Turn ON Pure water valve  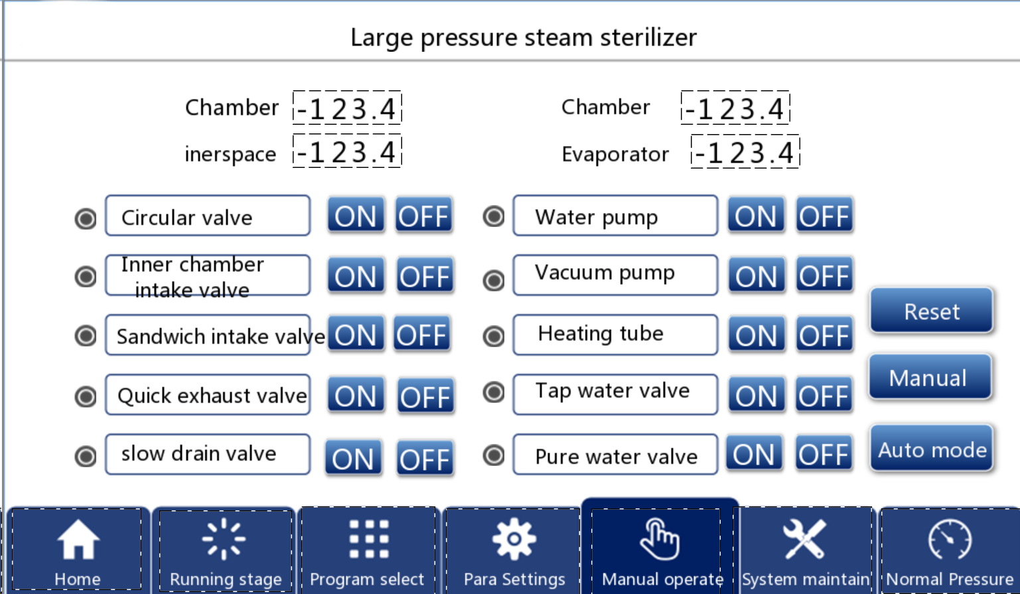(754, 455)
